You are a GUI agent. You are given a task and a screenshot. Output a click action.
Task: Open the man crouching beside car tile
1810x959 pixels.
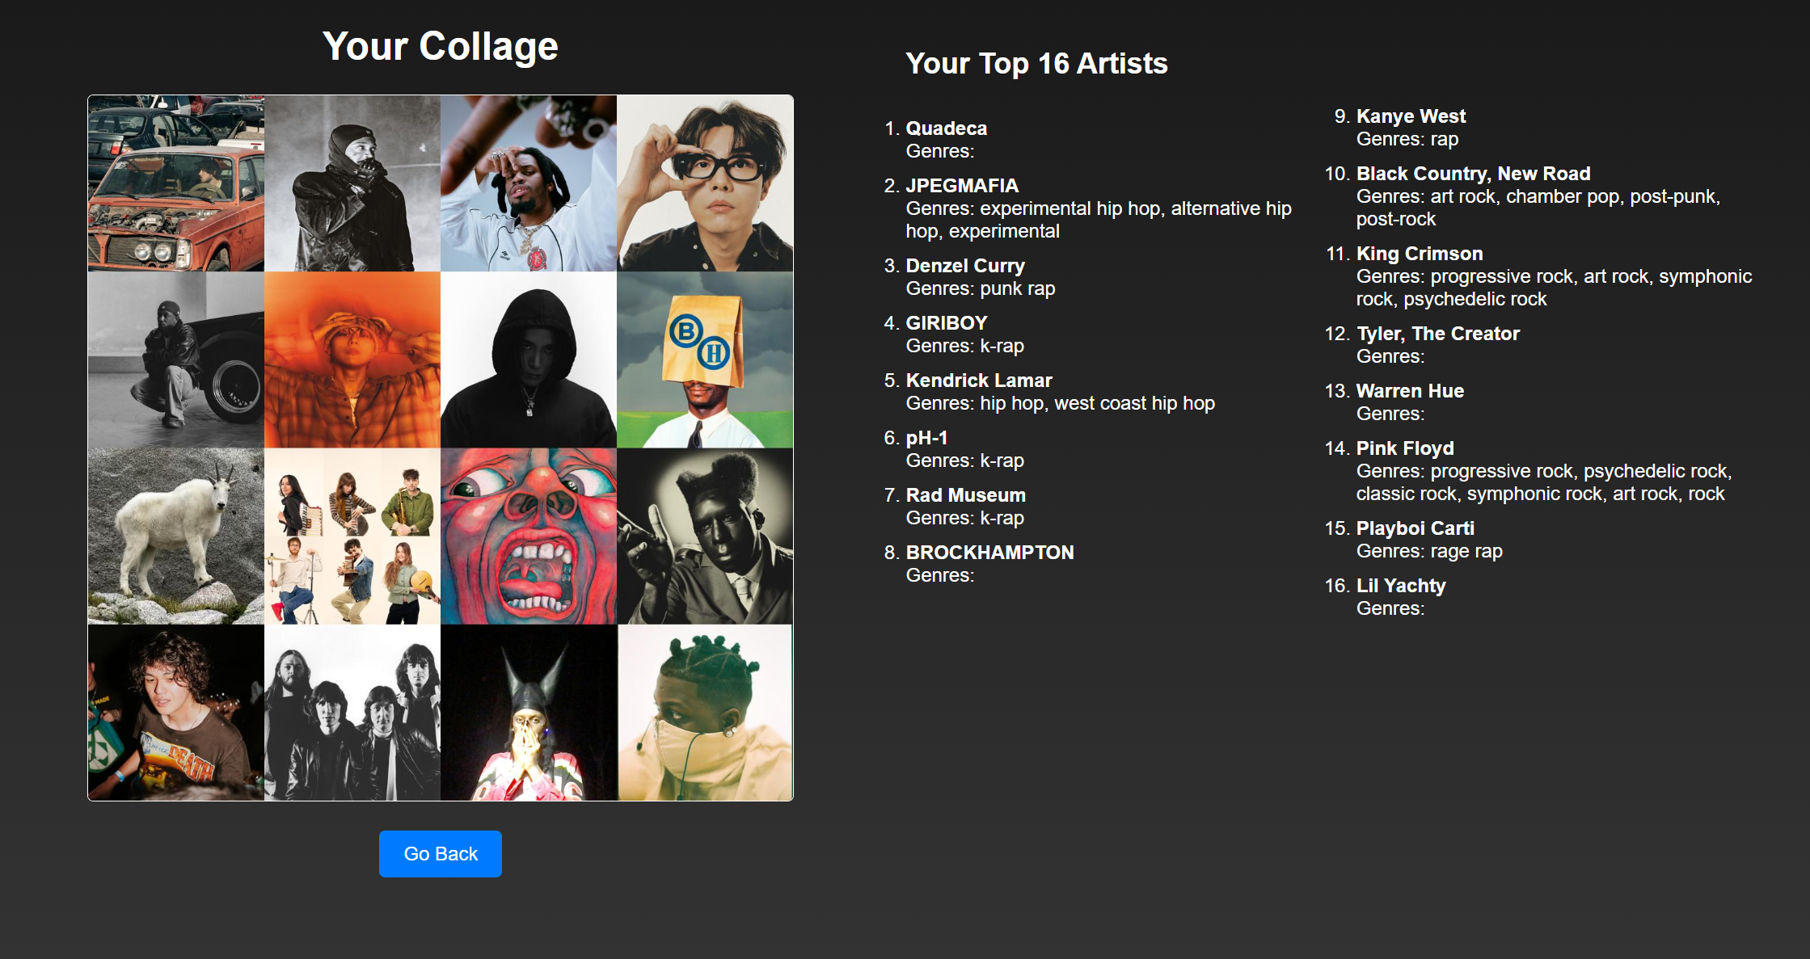176,360
